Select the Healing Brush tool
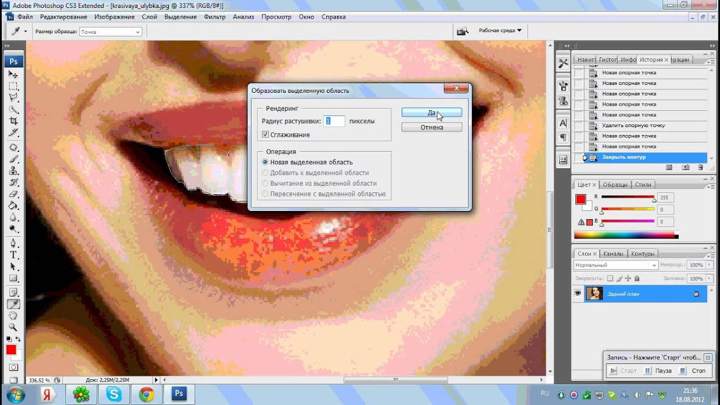The width and height of the screenshot is (720, 405). (x=13, y=148)
